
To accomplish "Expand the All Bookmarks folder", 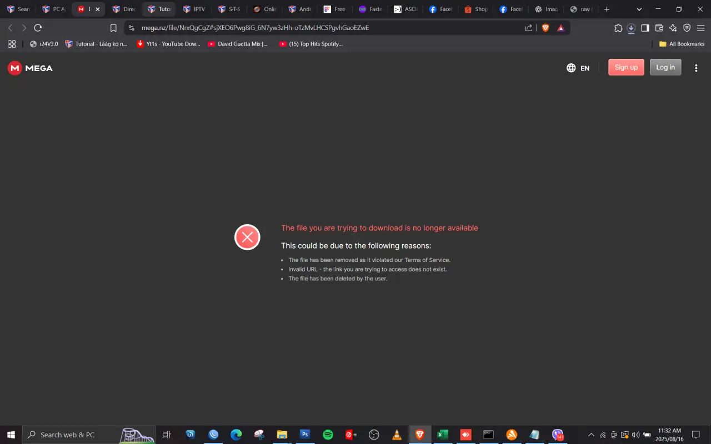I will click(x=682, y=44).
